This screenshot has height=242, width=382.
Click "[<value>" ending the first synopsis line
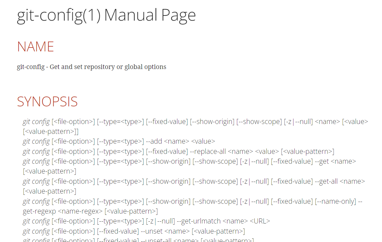pyautogui.click(x=355, y=122)
